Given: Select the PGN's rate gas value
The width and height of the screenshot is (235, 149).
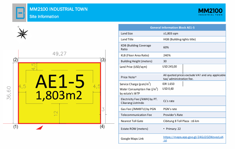Looking at the screenshot, I should 170,109.
